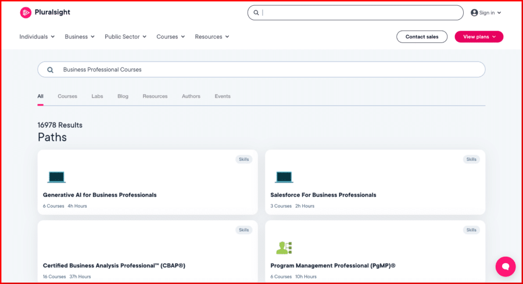Click laptop icon on Generative AI path card
The width and height of the screenshot is (523, 284).
56,177
